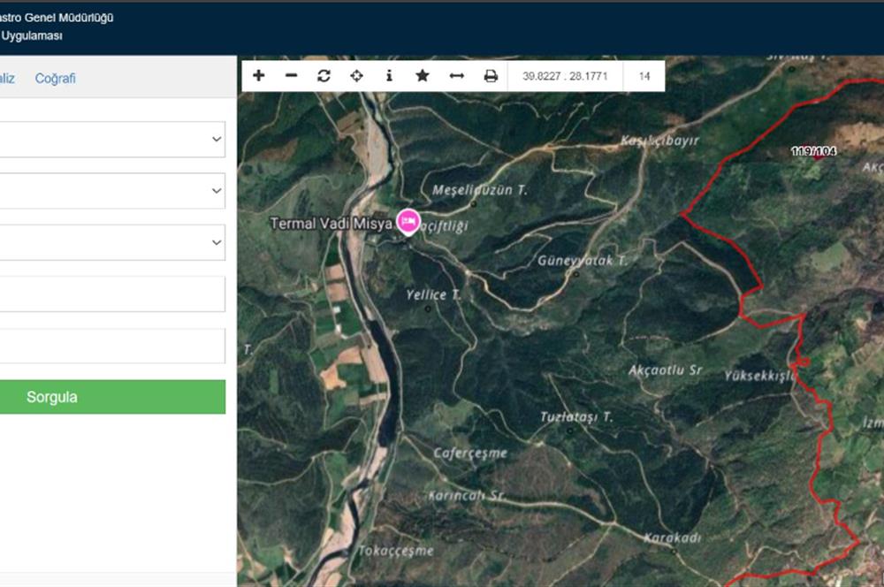Activate the crosshair centering tool
884x587 pixels.
tap(356, 77)
